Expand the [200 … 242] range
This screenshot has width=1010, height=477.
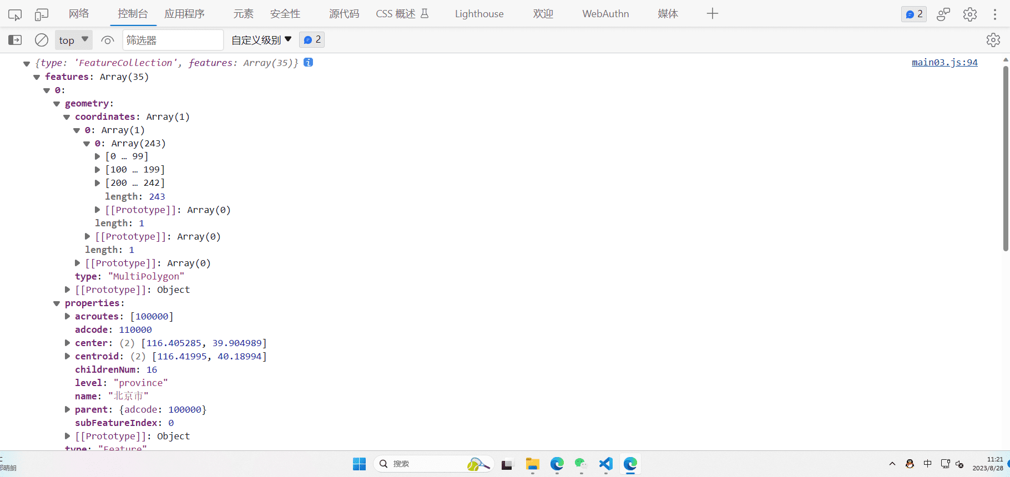(x=97, y=183)
